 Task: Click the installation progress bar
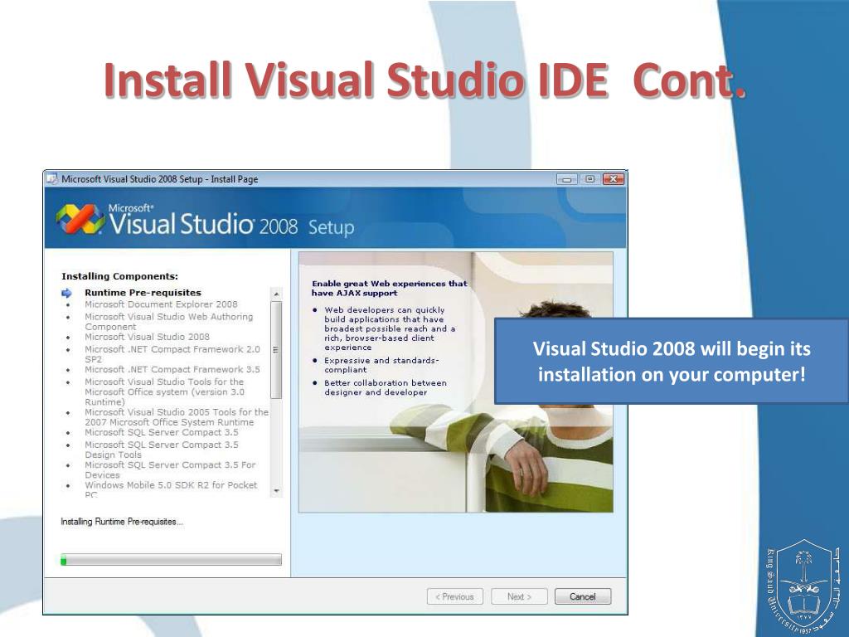coord(171,560)
